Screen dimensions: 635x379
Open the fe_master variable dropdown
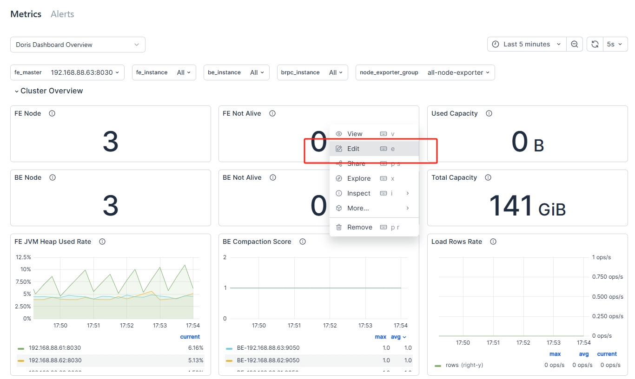click(x=85, y=72)
